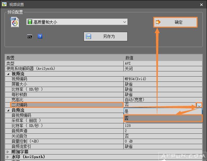207x161 pixels.
Task: Open the 高质量和大小 preset dropdown
Action: (77, 22)
